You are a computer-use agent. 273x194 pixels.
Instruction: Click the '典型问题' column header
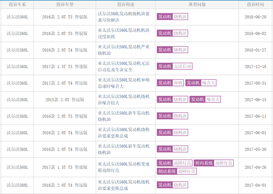197,5
